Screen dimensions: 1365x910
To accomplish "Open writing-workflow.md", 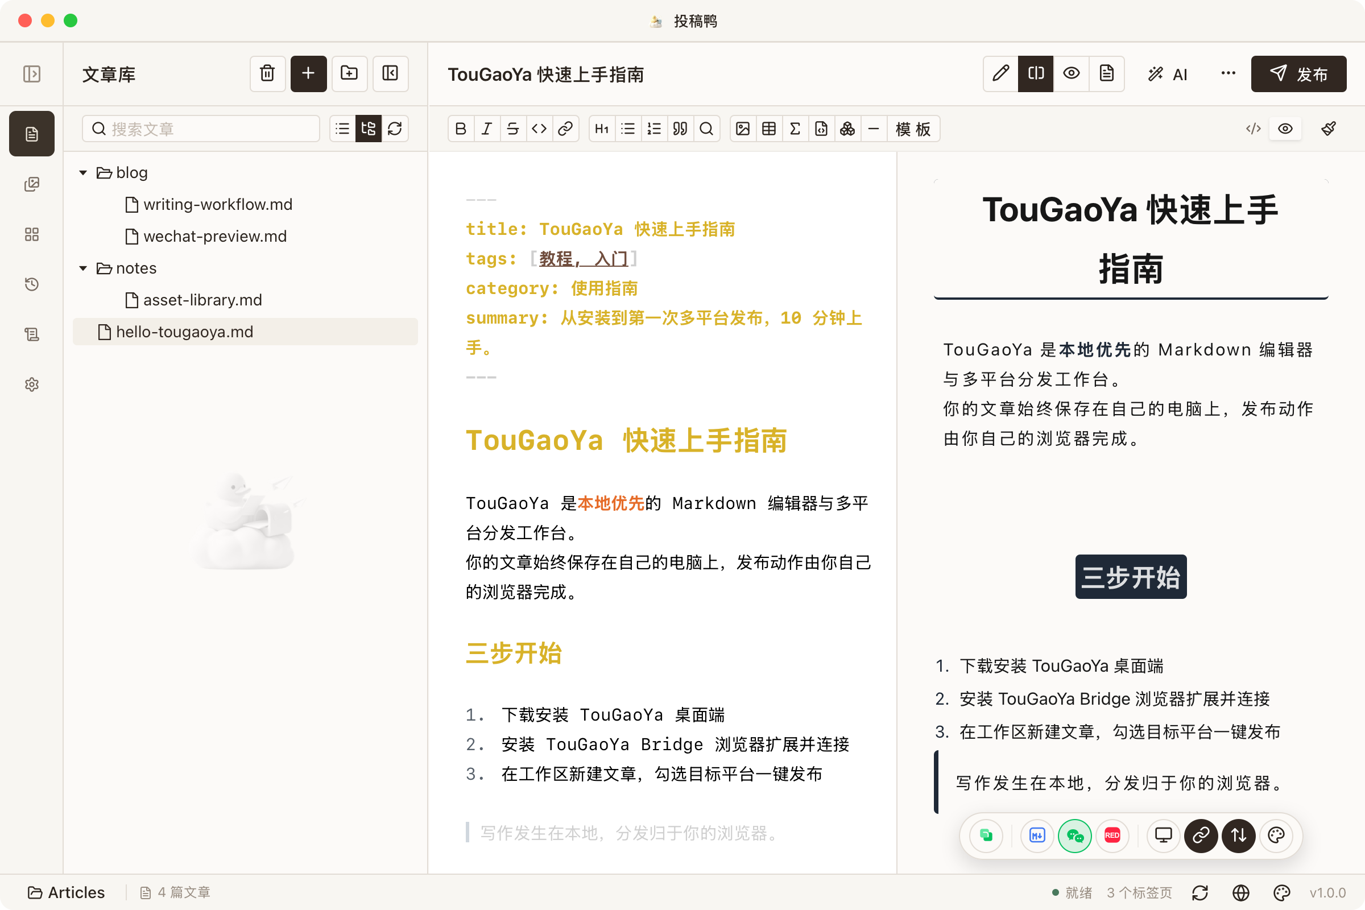I will (x=209, y=204).
